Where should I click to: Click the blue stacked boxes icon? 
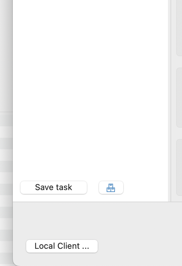pos(111,188)
